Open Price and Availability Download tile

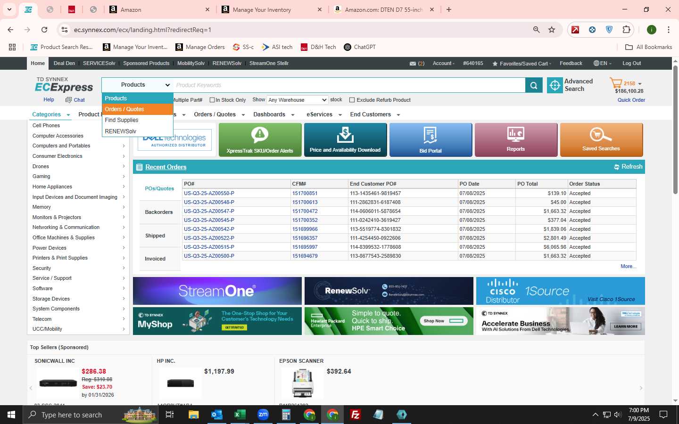click(x=345, y=139)
